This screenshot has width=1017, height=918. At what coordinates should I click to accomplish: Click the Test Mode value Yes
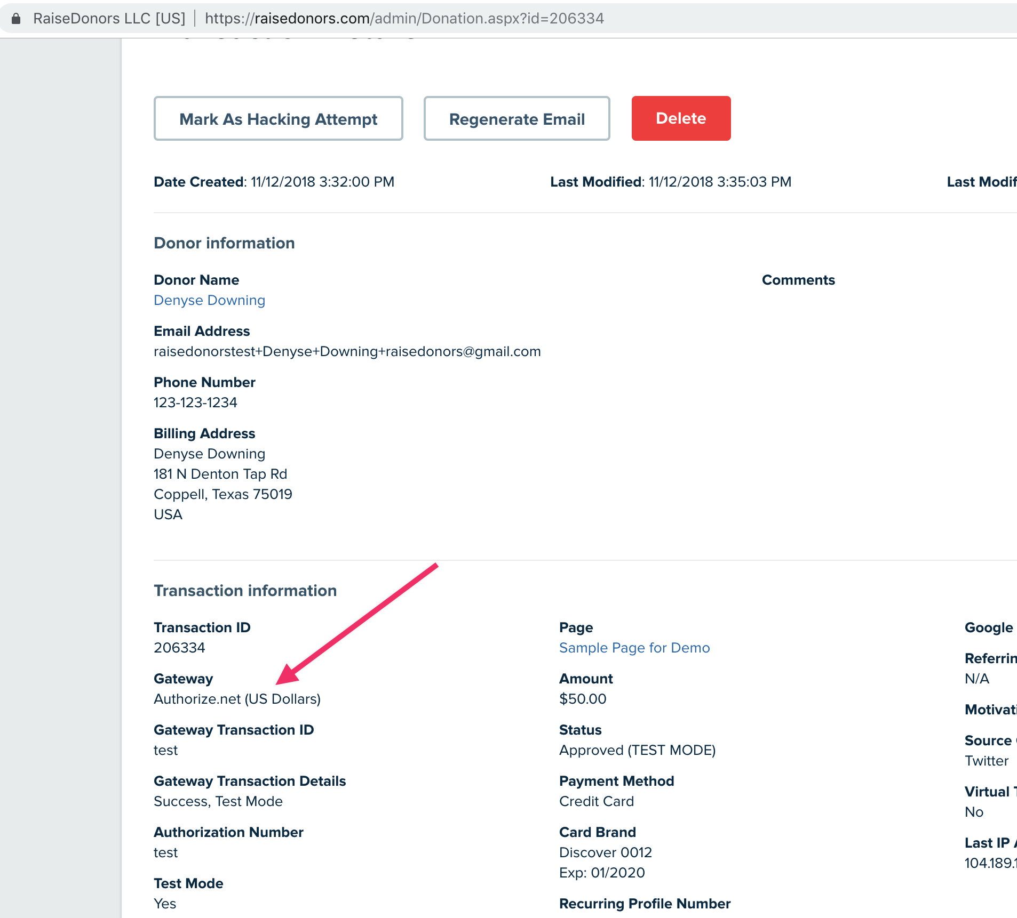(165, 904)
